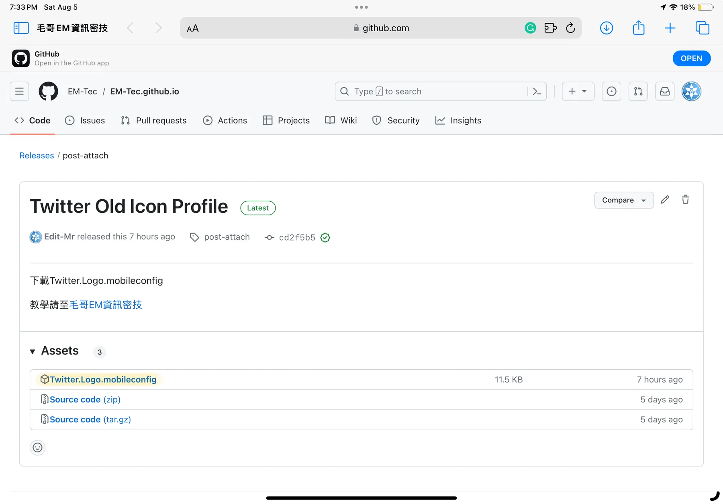The height and width of the screenshot is (504, 723).
Task: Open the 毛哥EM資訊密技 tutorial link
Action: [x=106, y=305]
